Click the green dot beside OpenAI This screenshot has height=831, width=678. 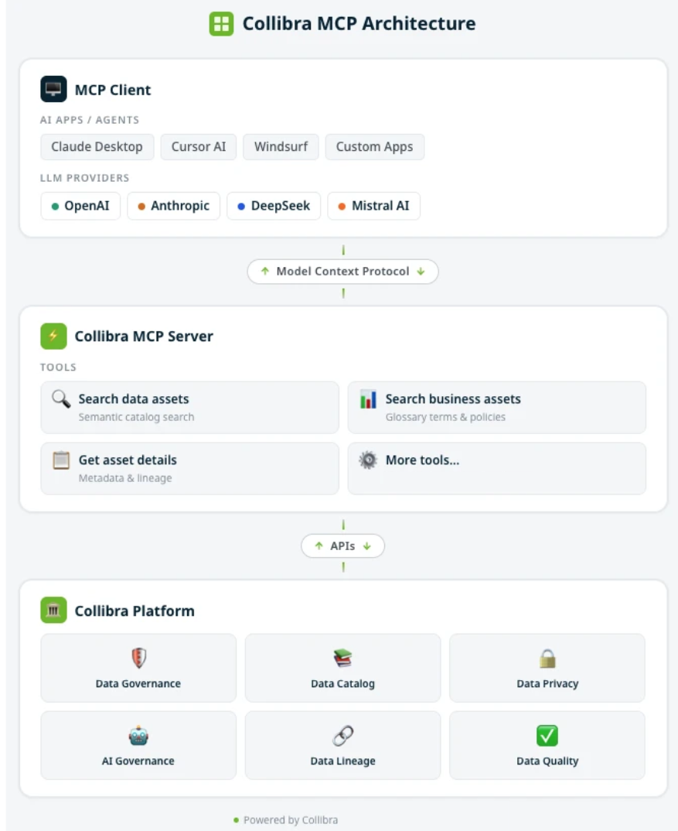(55, 206)
